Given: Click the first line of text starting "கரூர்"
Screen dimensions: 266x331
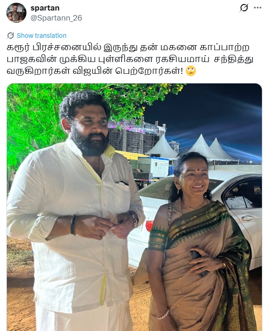Looking at the screenshot, I should coord(128,47).
